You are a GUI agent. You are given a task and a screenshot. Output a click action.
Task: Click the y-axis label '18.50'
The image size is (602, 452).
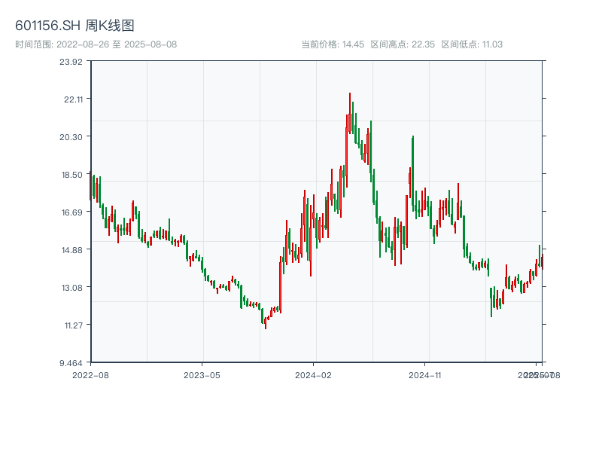coord(72,175)
